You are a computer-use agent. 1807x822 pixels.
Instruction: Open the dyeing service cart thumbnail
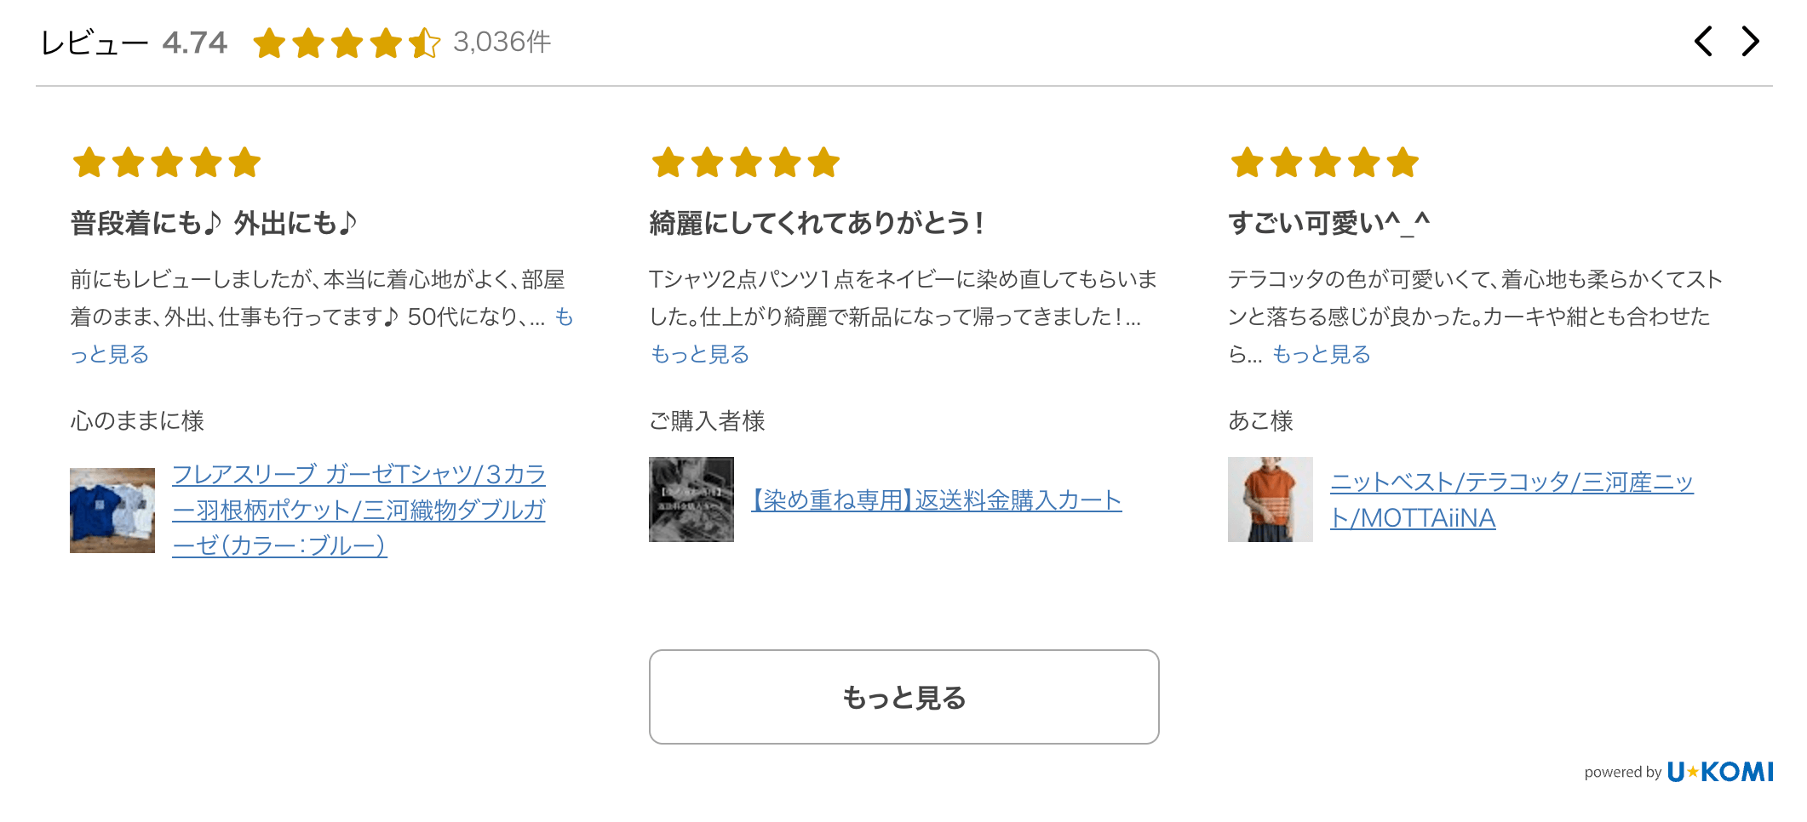pos(691,499)
